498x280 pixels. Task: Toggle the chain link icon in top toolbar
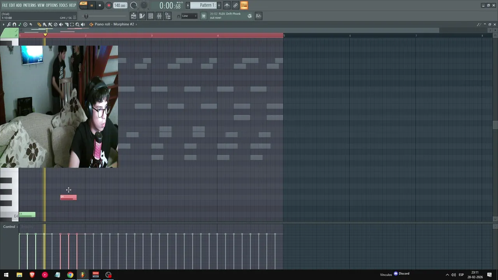click(x=235, y=5)
